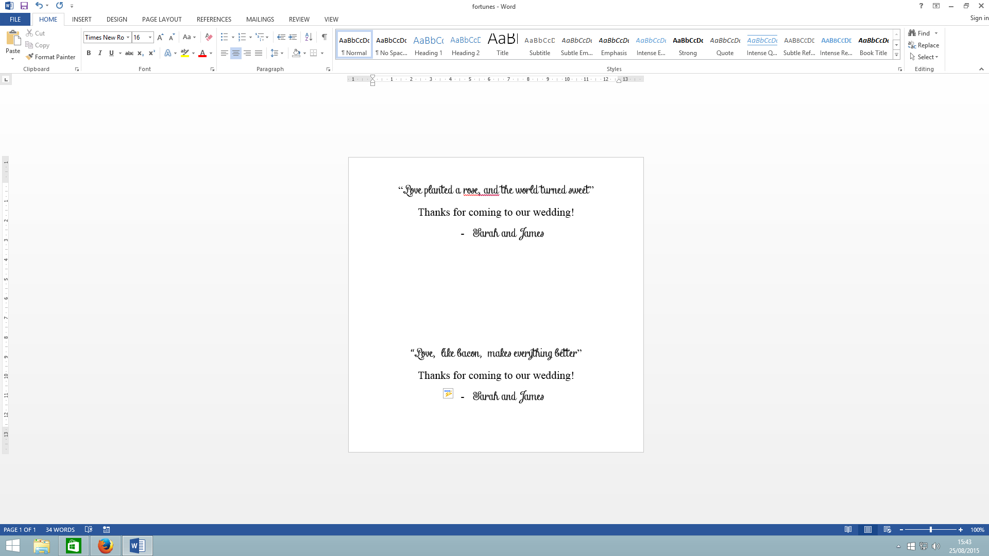Toggle center alignment
The width and height of the screenshot is (989, 556).
coord(235,53)
